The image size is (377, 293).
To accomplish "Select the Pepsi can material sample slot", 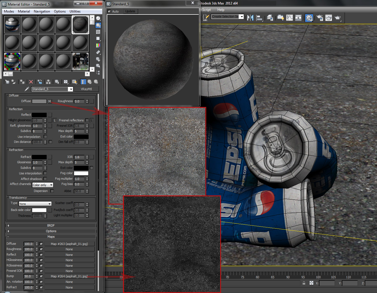I will (x=12, y=25).
